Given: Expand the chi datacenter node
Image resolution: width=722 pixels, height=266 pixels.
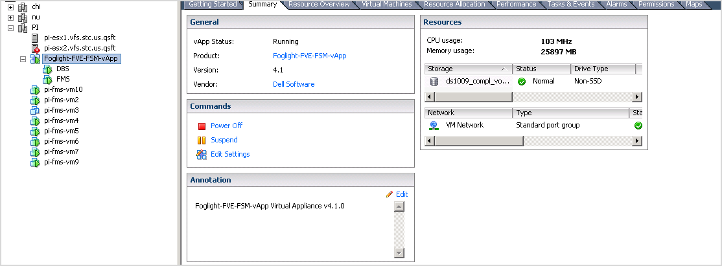Looking at the screenshot, I should click(x=11, y=7).
